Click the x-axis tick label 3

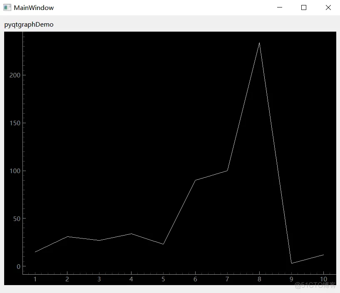click(x=99, y=279)
